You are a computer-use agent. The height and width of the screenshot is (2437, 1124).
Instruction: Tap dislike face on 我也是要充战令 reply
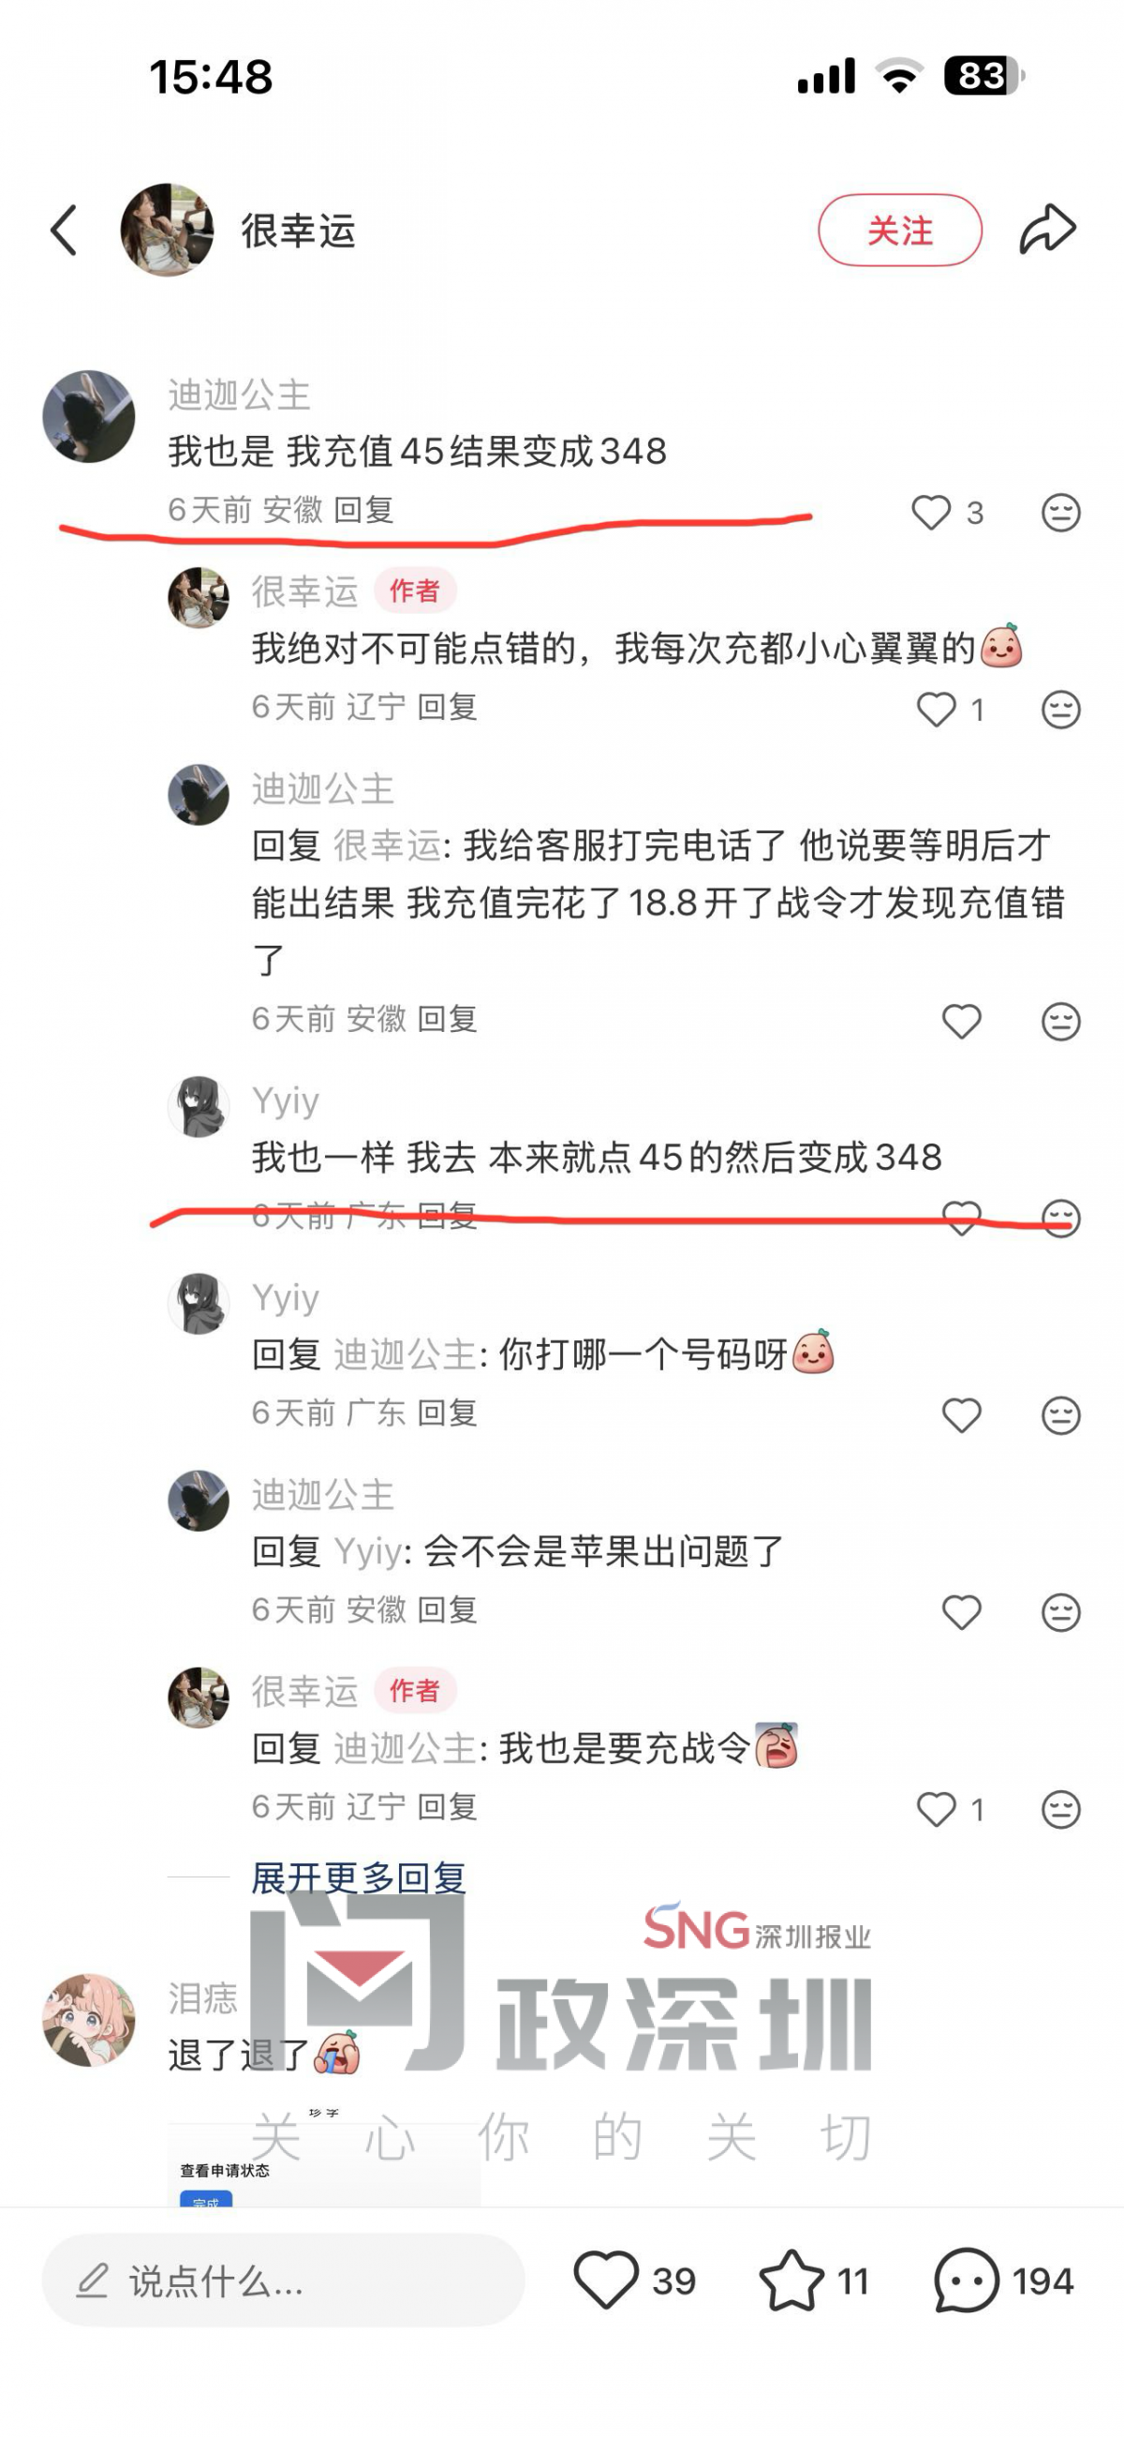click(1060, 1809)
